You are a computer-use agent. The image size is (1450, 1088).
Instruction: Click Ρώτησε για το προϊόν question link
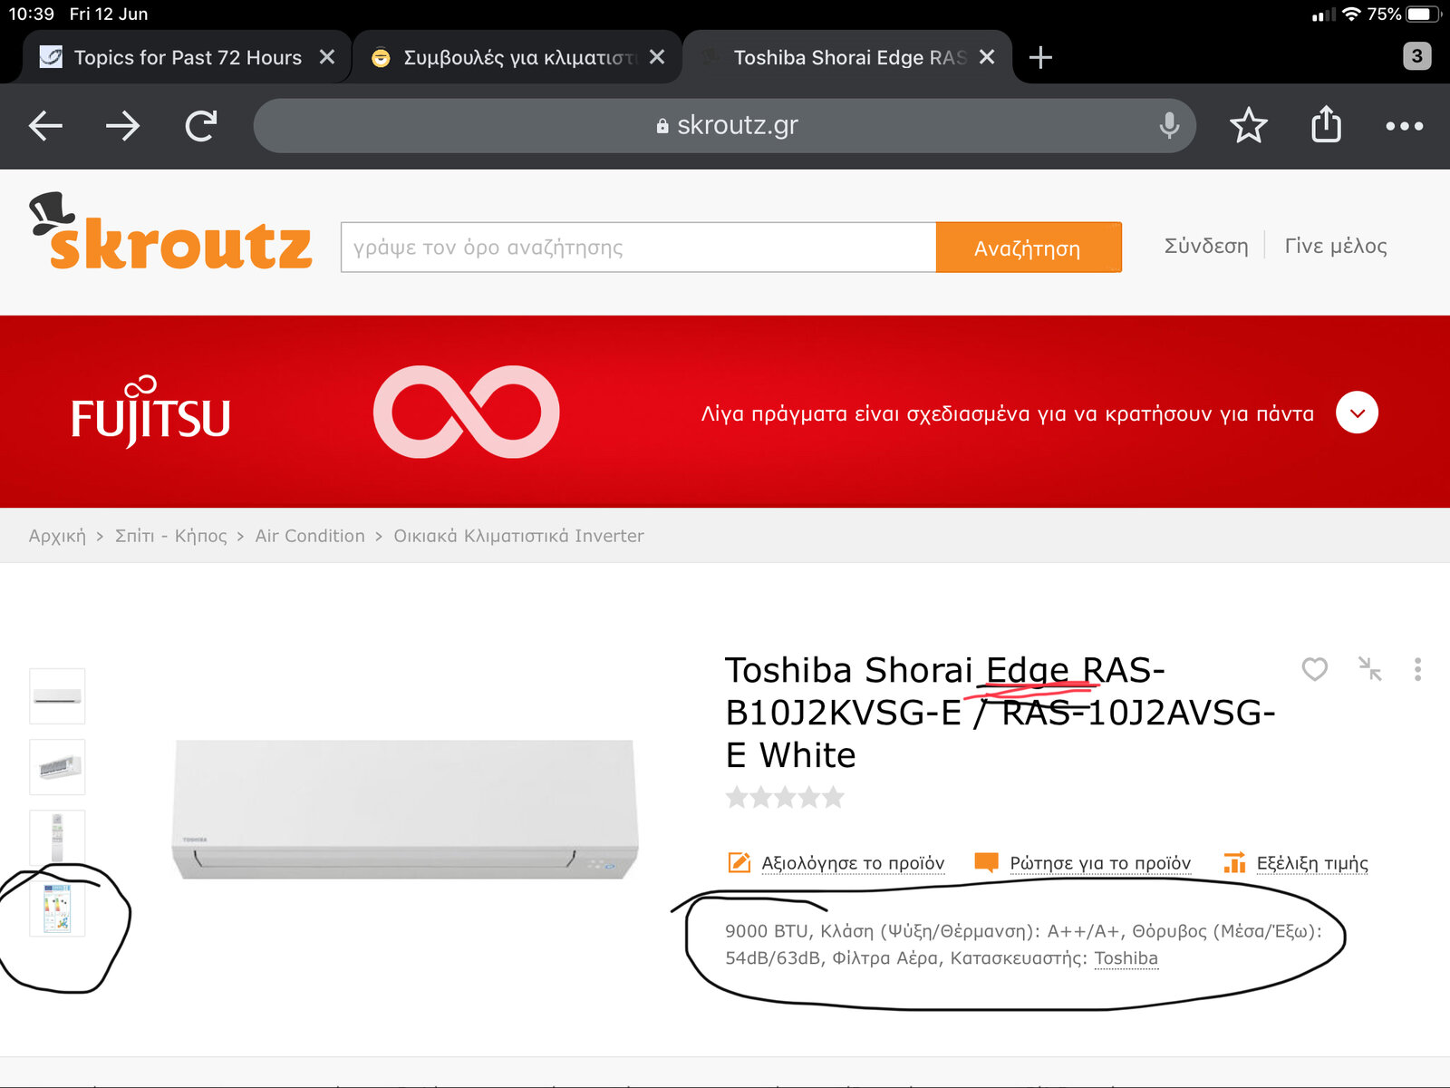[1082, 862]
